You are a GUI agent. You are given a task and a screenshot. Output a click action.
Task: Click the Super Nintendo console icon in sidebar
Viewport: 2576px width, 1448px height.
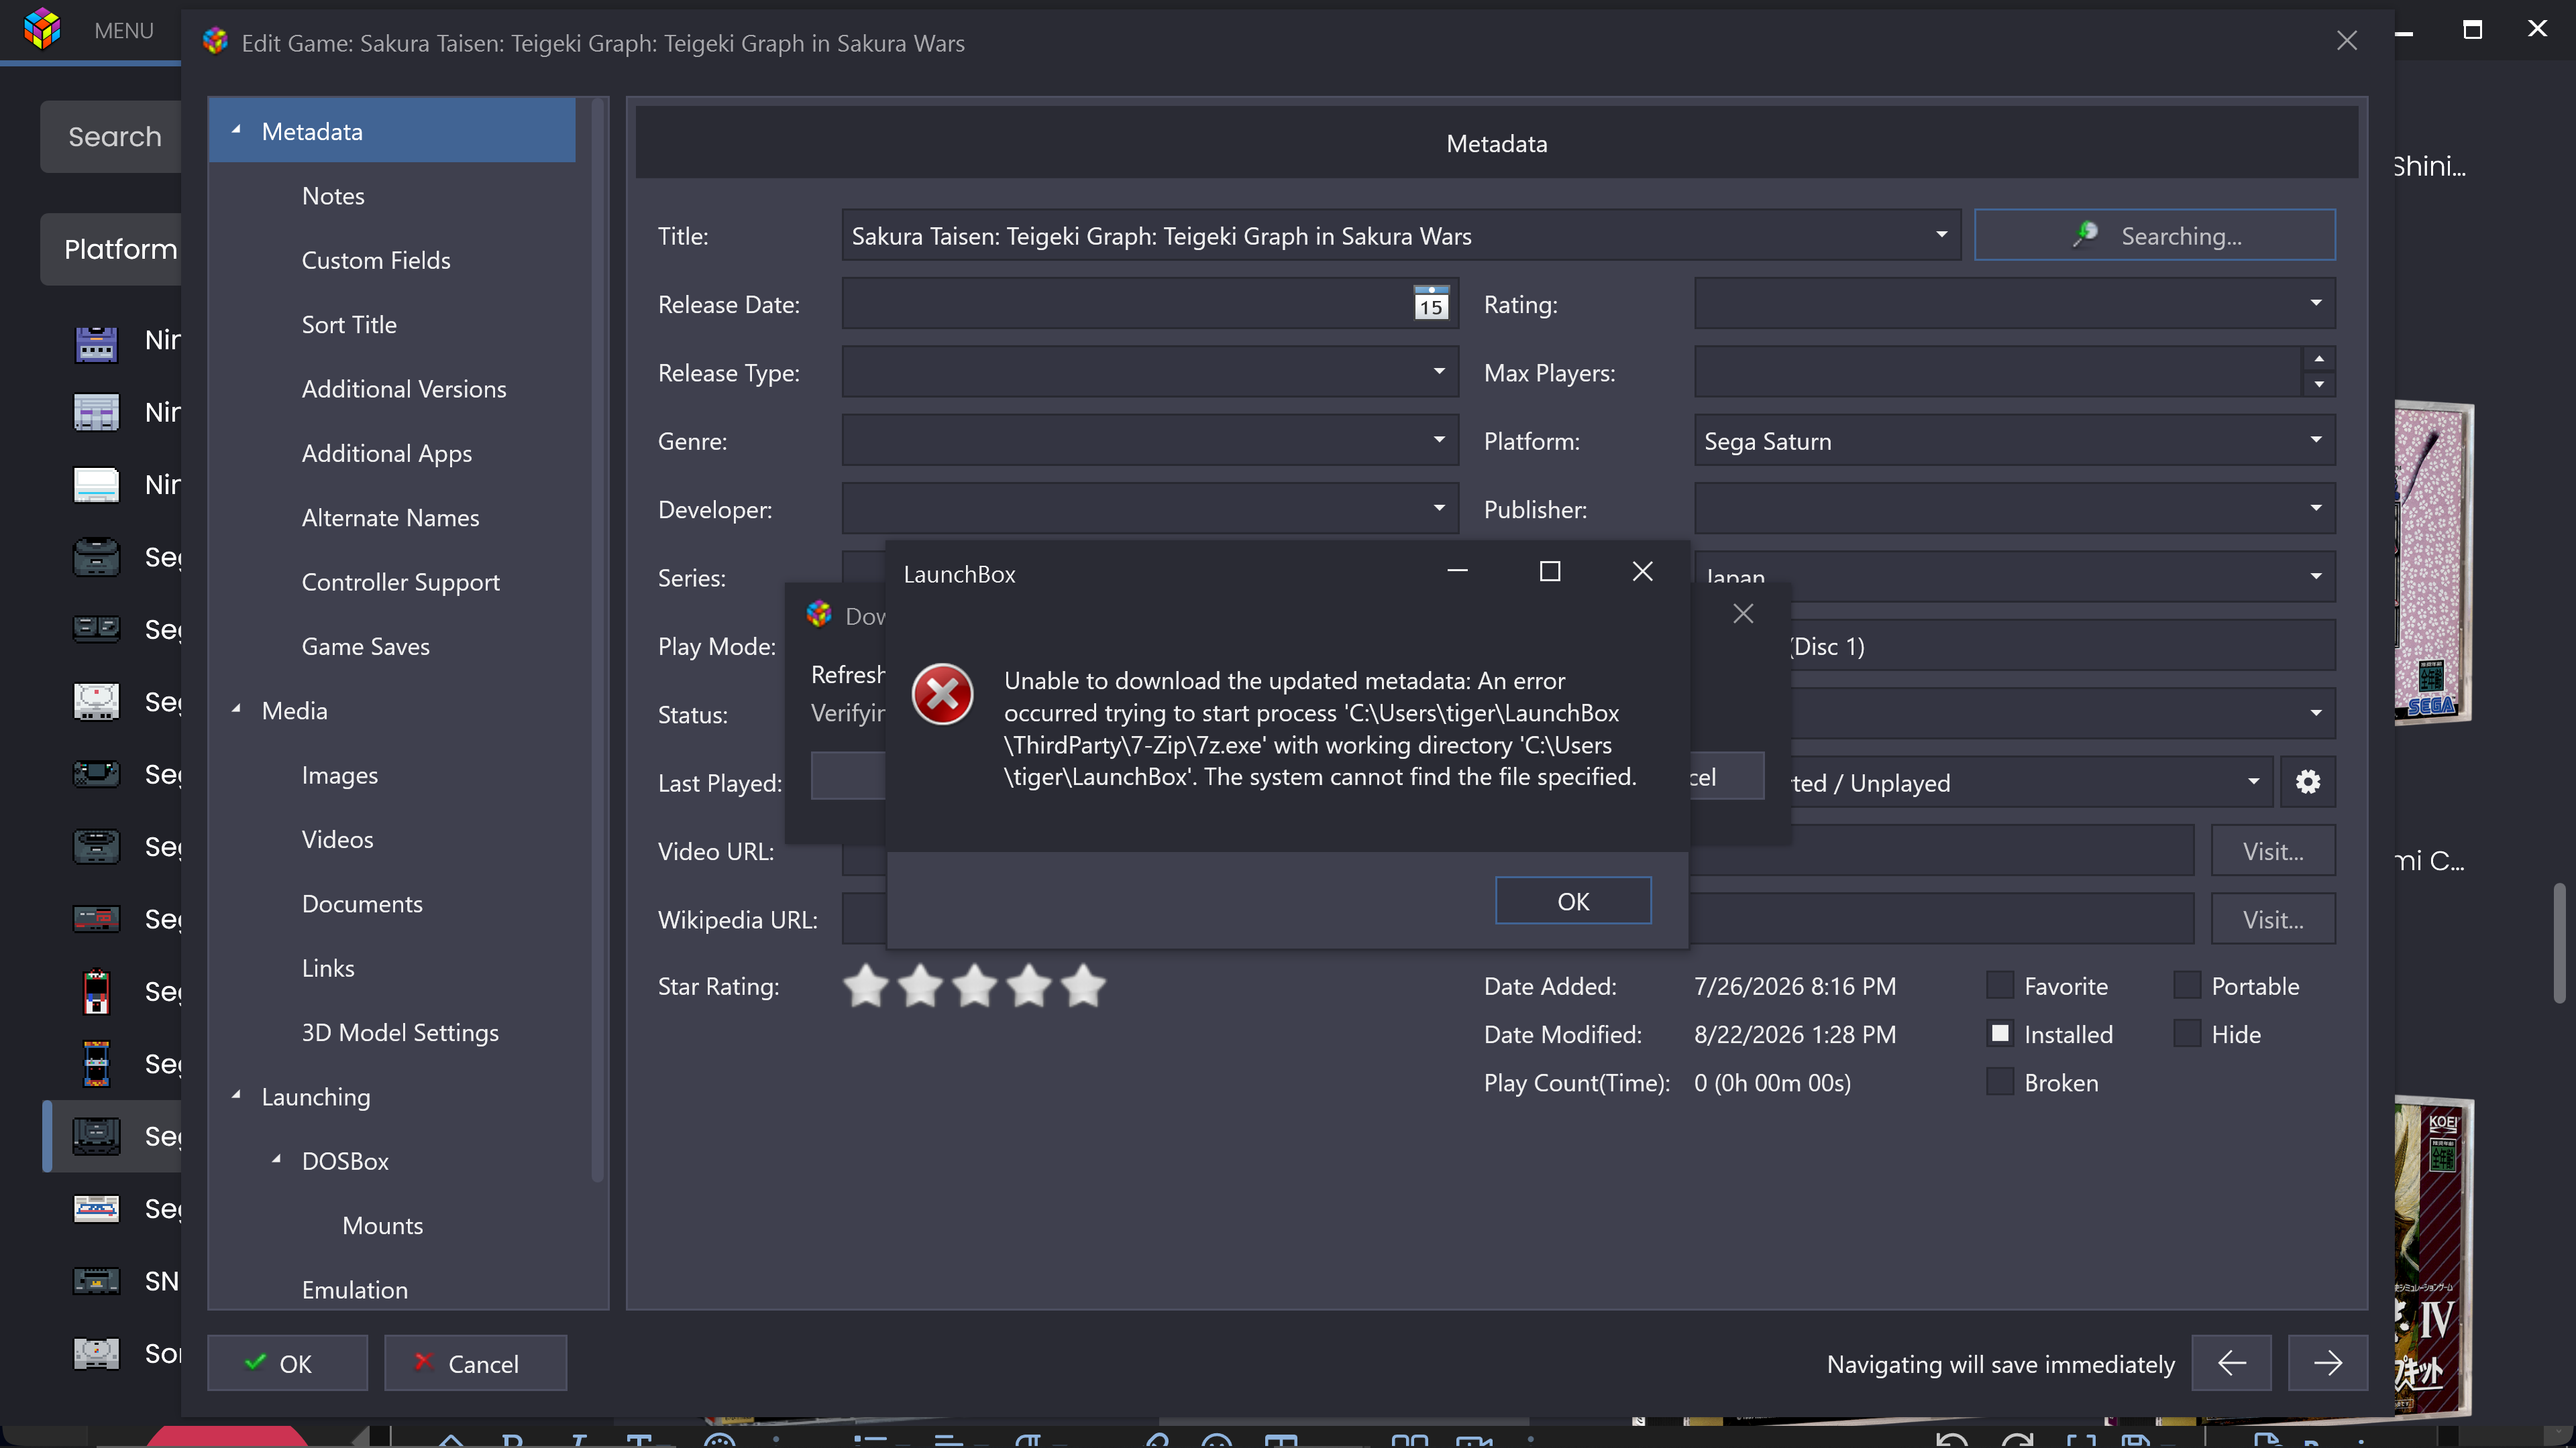pyautogui.click(x=96, y=412)
